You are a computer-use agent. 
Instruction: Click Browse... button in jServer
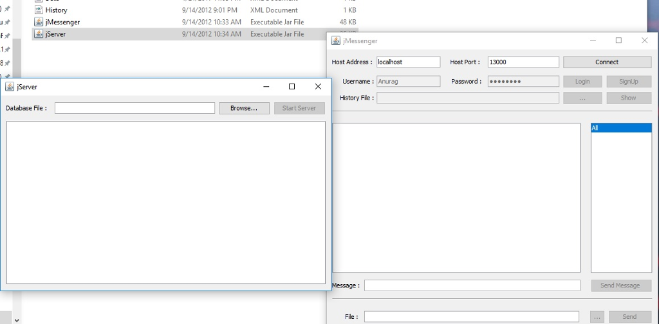[244, 108]
